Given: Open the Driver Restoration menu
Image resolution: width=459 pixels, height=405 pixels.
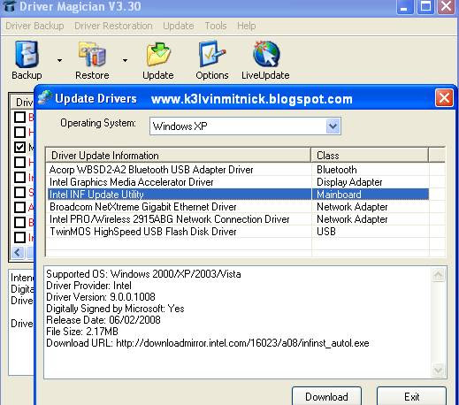Looking at the screenshot, I should [x=113, y=26].
